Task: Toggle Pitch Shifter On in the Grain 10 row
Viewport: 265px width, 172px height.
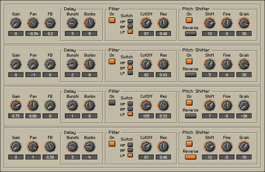Action: [x=189, y=144]
